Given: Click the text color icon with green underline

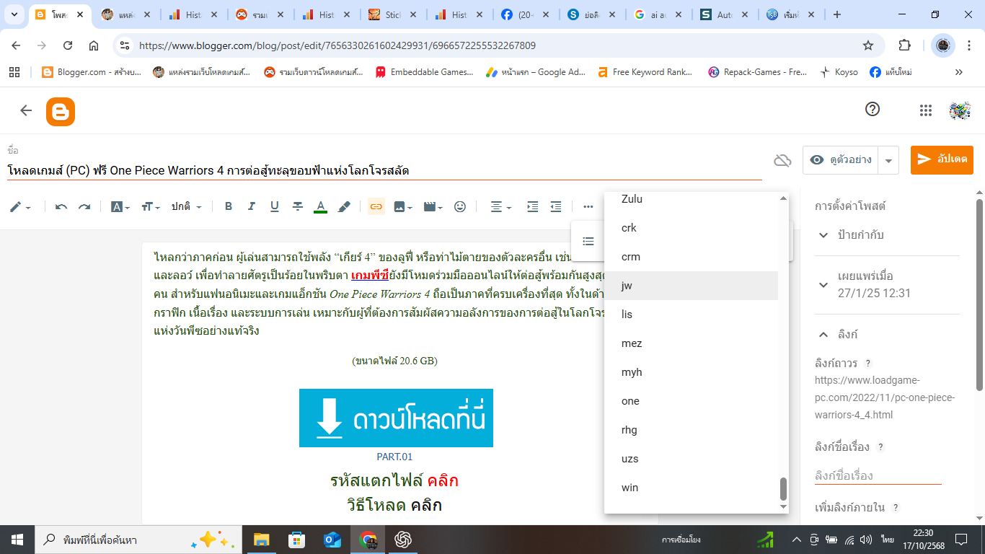Looking at the screenshot, I should pyautogui.click(x=321, y=206).
